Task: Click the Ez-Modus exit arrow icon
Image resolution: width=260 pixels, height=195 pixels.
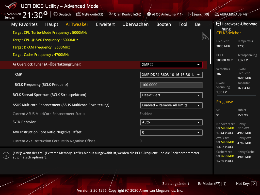Action: (224, 184)
